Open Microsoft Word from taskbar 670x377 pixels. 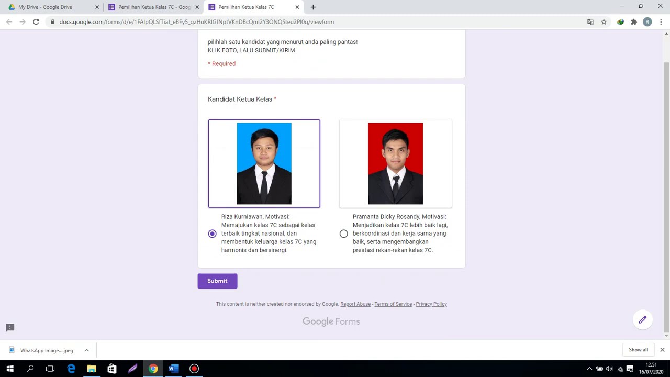[173, 369]
